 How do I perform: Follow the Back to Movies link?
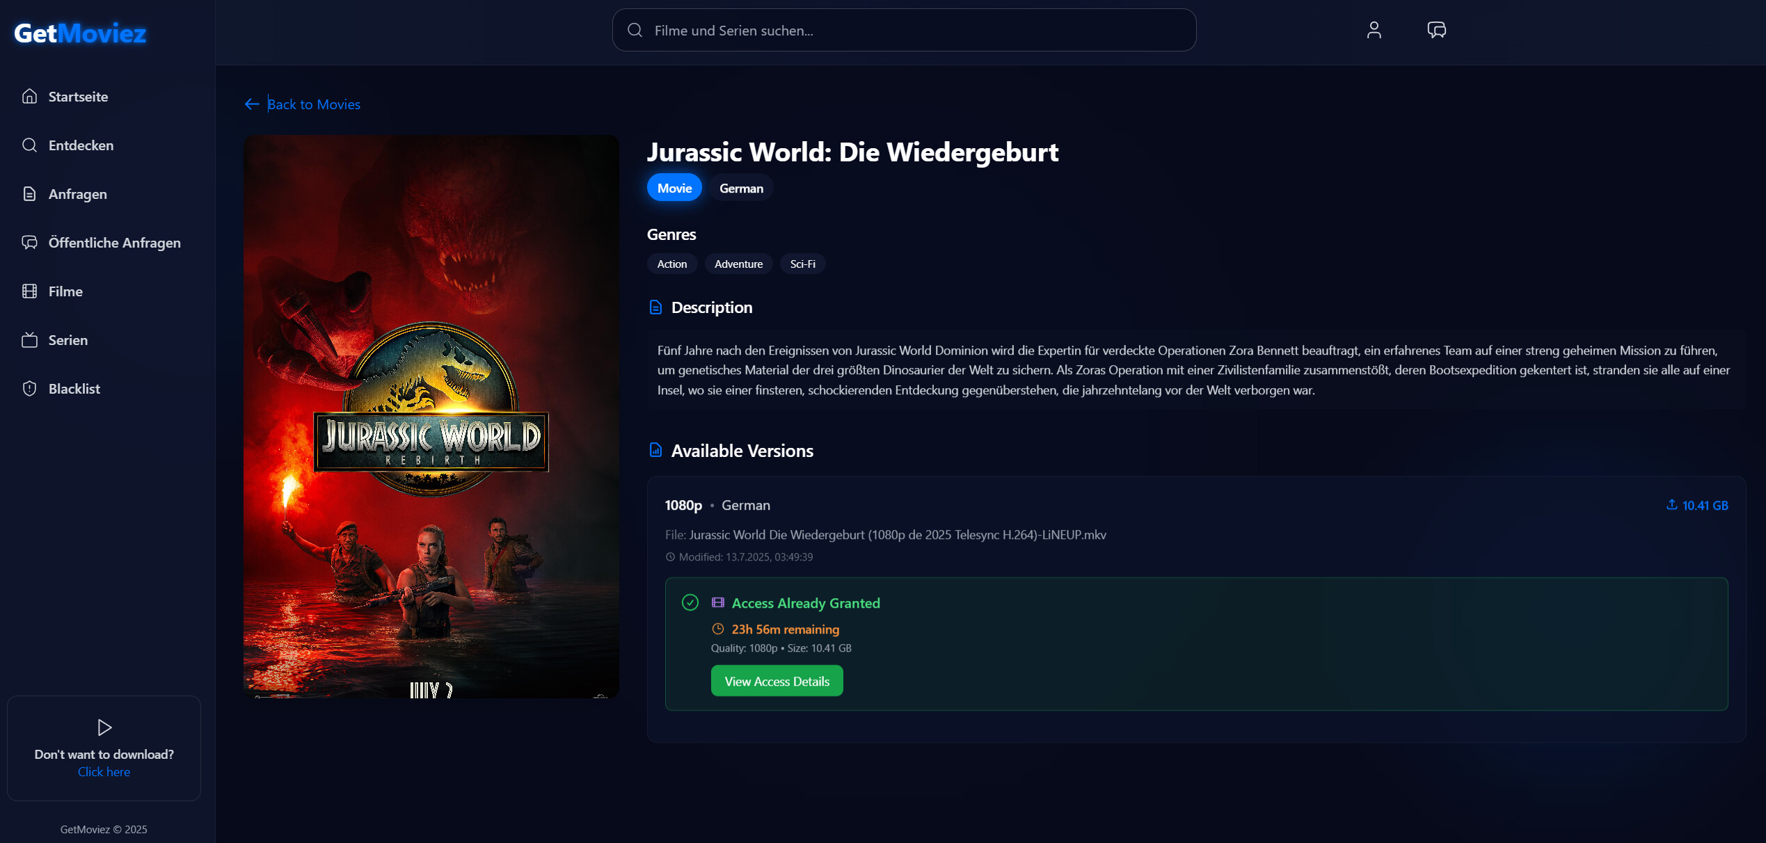tap(314, 104)
